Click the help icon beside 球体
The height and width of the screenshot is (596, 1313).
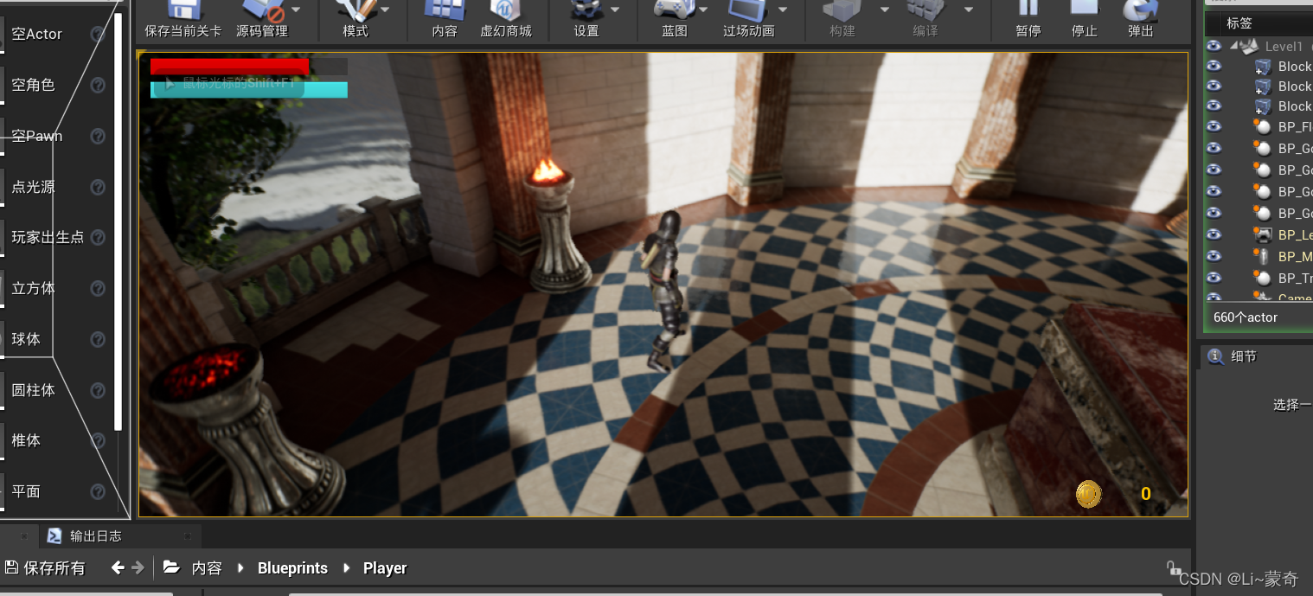pos(98,339)
